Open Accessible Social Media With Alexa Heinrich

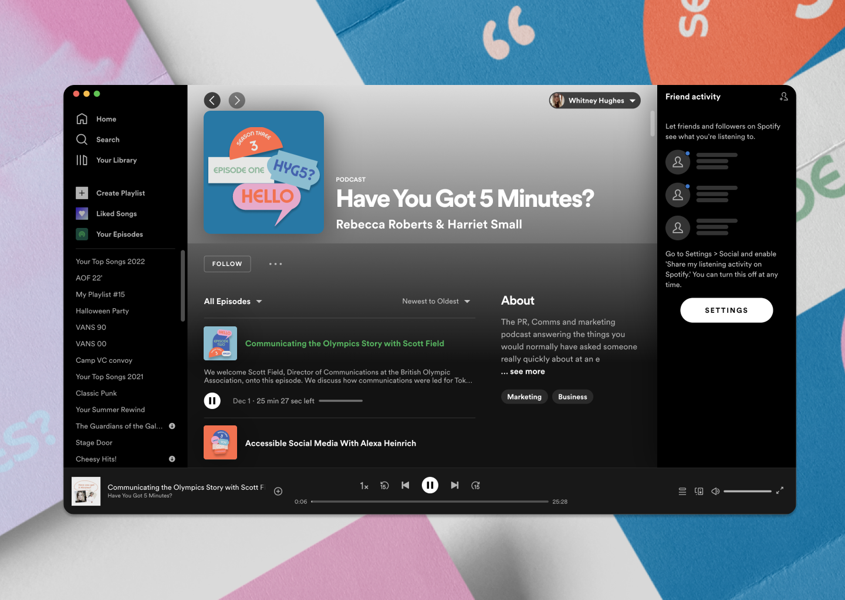[330, 443]
